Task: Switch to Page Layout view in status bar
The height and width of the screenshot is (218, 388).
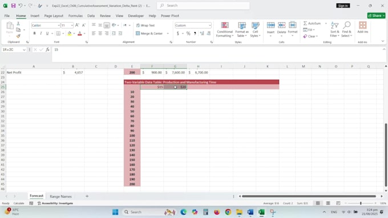Action: (328, 203)
